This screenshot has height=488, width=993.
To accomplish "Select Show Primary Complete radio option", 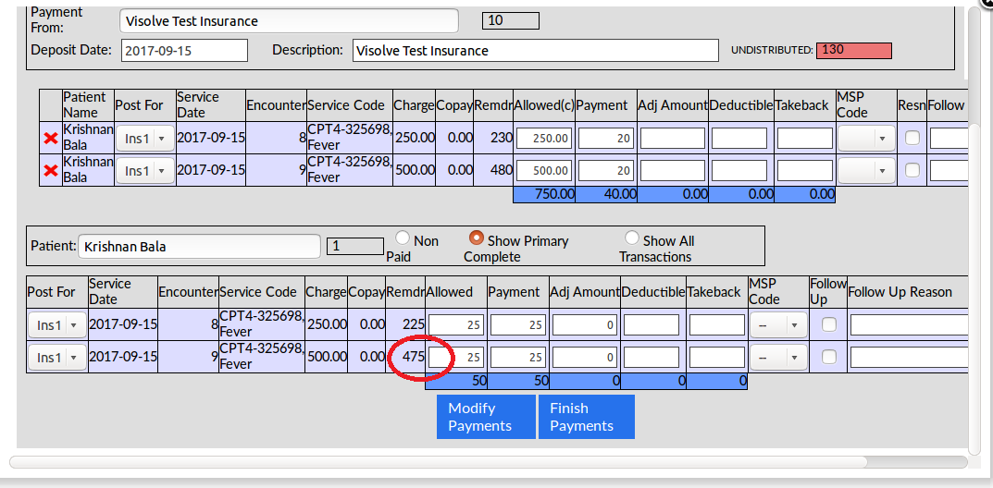I will (477, 238).
